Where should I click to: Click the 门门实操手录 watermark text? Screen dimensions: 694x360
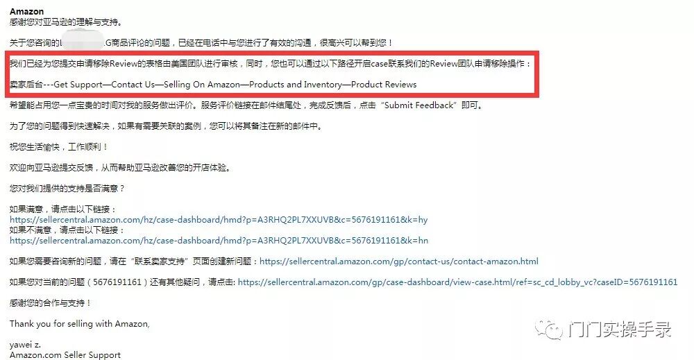(x=620, y=330)
